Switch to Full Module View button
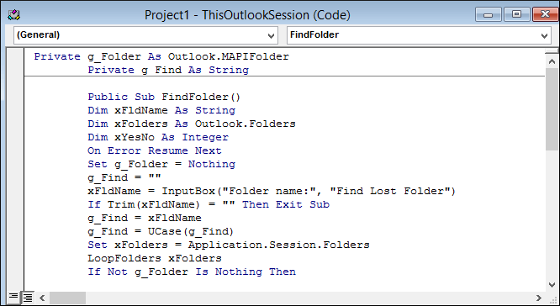 pos(27,297)
